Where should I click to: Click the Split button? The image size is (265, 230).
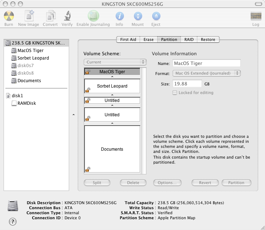tap(97, 183)
